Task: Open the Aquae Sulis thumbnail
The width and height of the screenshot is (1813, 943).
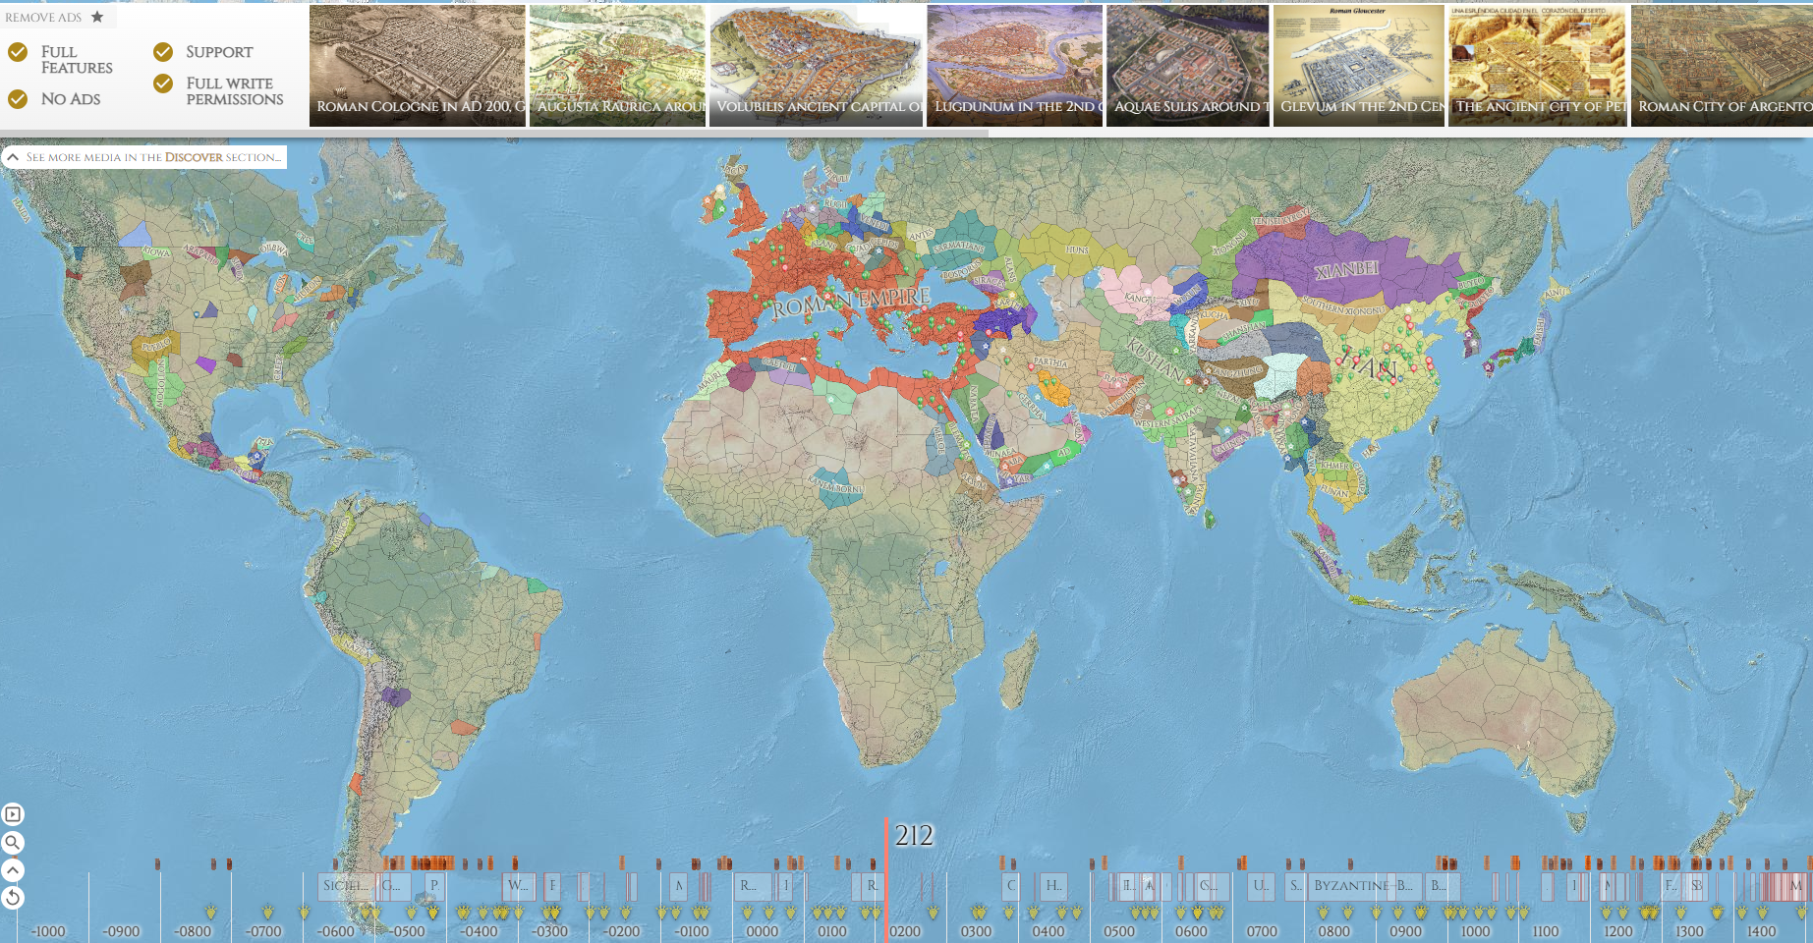Action: click(1188, 66)
